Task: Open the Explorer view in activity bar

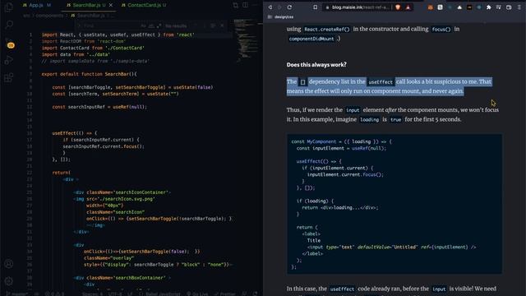Action: click(9, 7)
